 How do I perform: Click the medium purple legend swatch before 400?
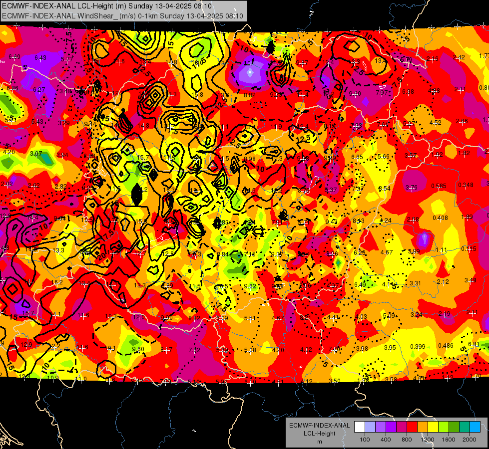pos(381,427)
